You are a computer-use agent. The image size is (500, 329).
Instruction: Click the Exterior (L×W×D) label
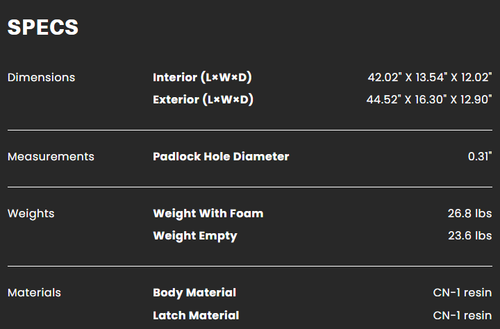pos(203,99)
